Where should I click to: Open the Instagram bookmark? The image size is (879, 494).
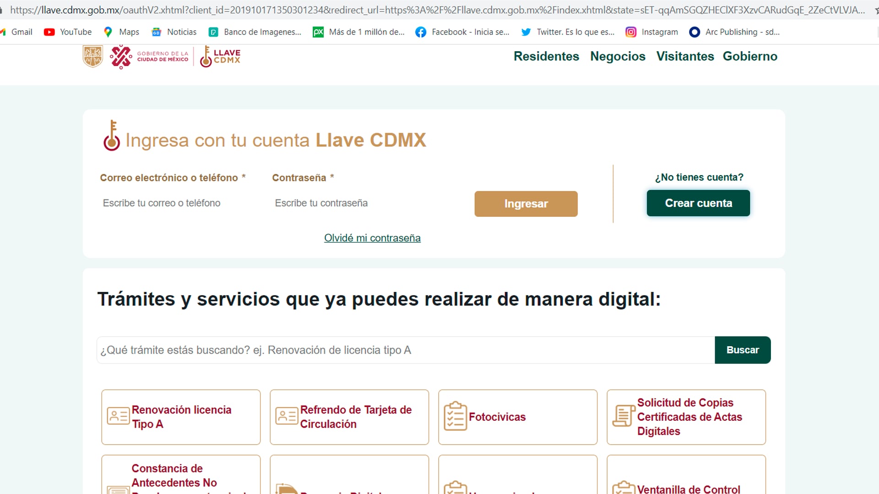pyautogui.click(x=651, y=32)
